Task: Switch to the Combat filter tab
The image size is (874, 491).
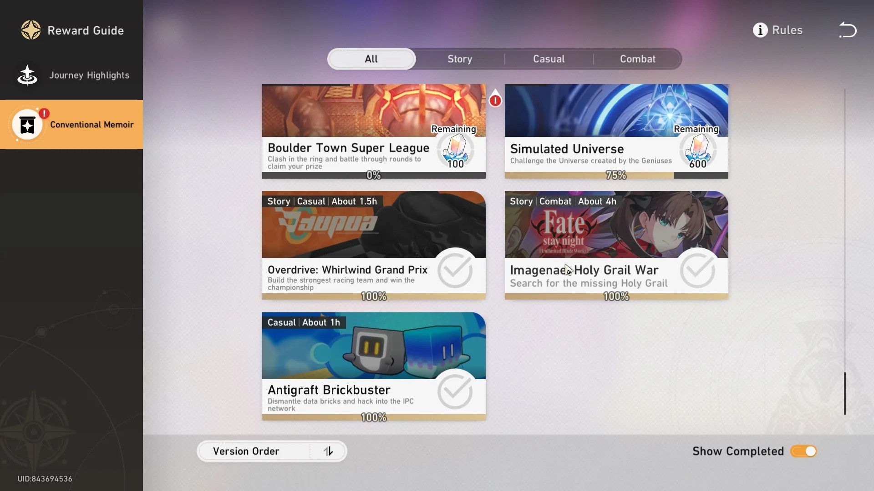Action: tap(637, 59)
